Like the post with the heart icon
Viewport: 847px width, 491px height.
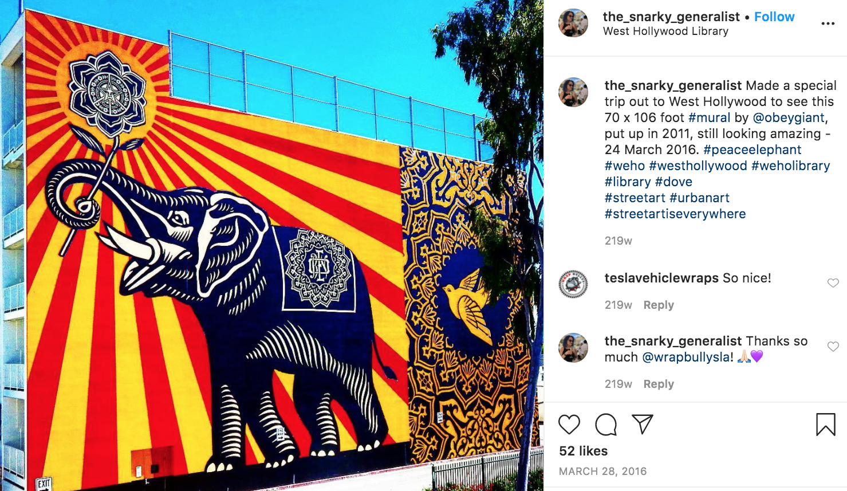[569, 425]
